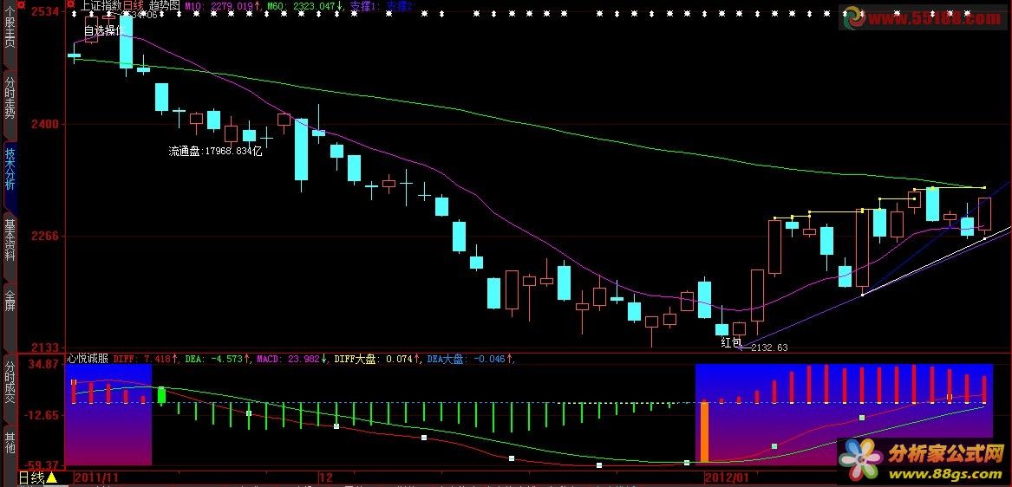Click the 支撑2 indicator label
The image size is (1012, 487).
click(x=402, y=6)
